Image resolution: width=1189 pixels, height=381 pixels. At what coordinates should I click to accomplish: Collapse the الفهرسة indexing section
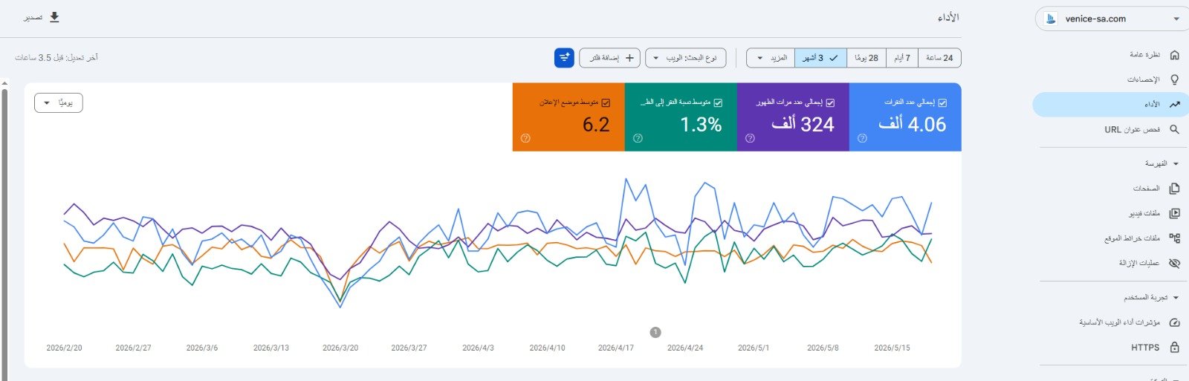[x=1162, y=163]
